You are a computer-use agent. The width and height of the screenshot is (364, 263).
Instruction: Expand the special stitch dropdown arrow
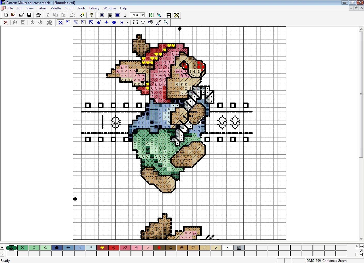point(128,22)
